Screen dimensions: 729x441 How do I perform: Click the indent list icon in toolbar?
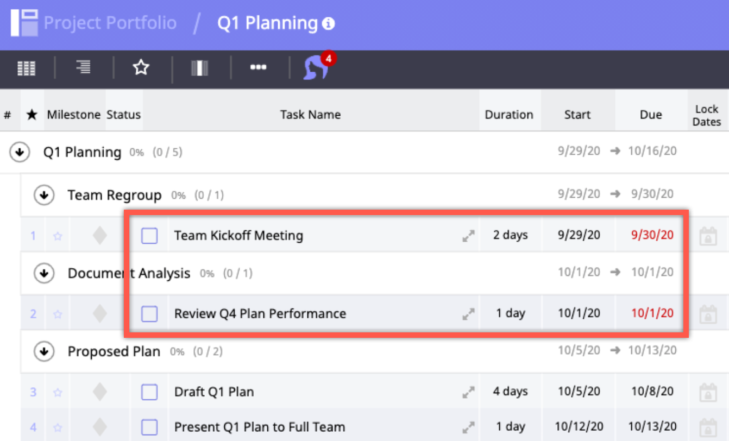(x=83, y=67)
